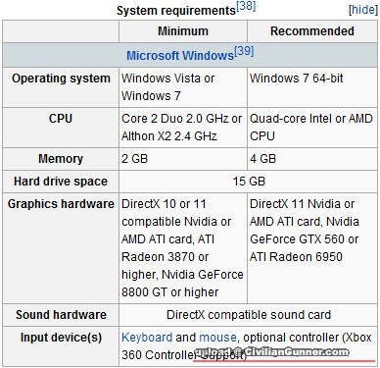Select the Recommended column header
Image resolution: width=380 pixels, height=368 pixels.
(312, 31)
